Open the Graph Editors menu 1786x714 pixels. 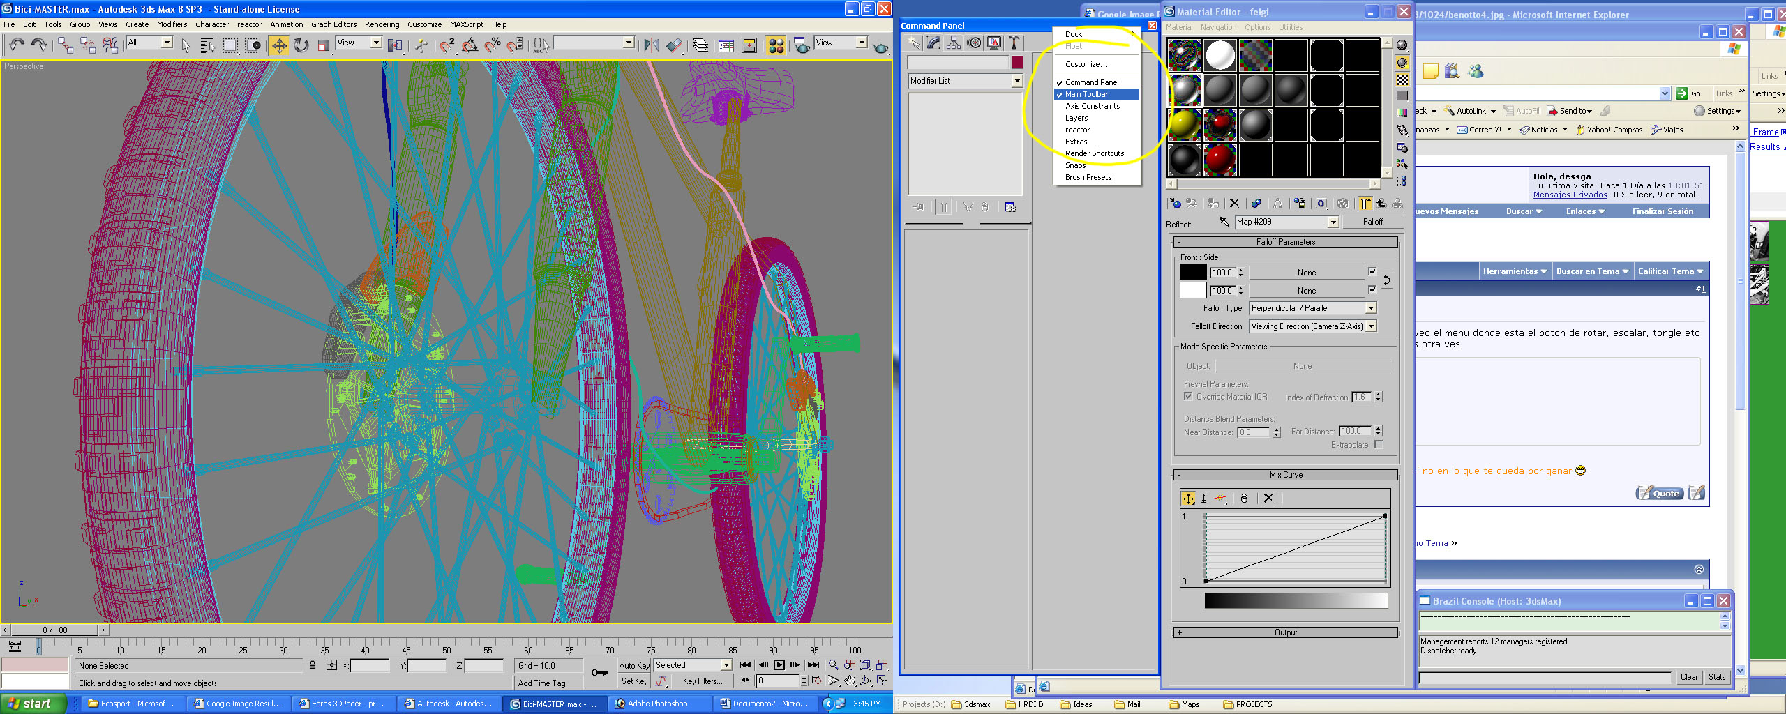333,24
